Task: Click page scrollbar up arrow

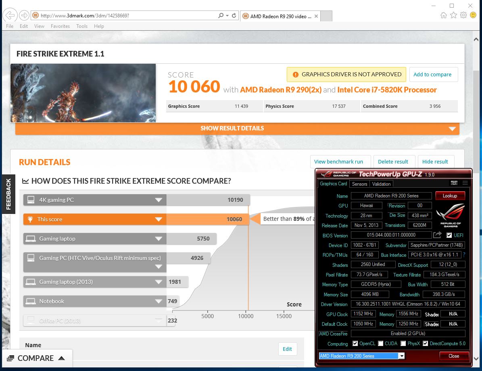Action: click(x=476, y=40)
